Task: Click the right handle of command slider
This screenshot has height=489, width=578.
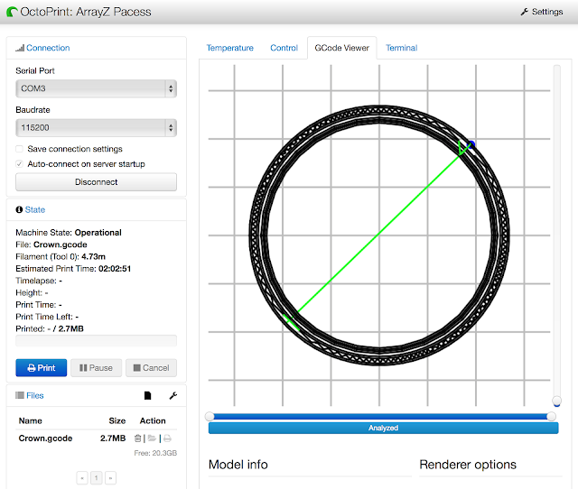Action: click(552, 417)
